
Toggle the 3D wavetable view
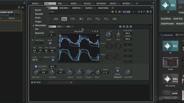click(x=97, y=35)
